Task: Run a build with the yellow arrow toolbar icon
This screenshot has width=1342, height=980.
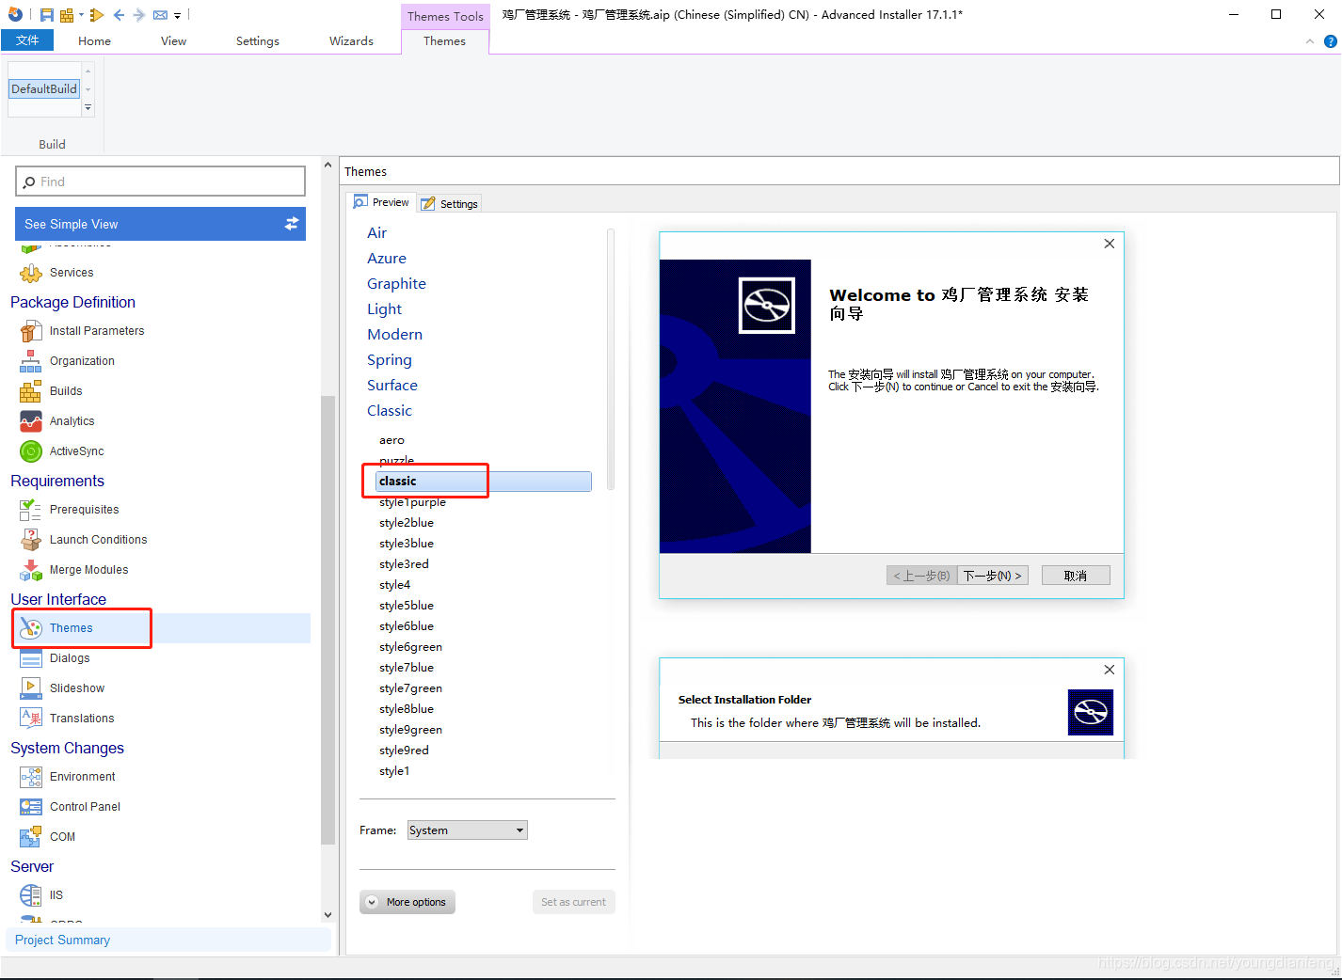Action: (x=96, y=14)
